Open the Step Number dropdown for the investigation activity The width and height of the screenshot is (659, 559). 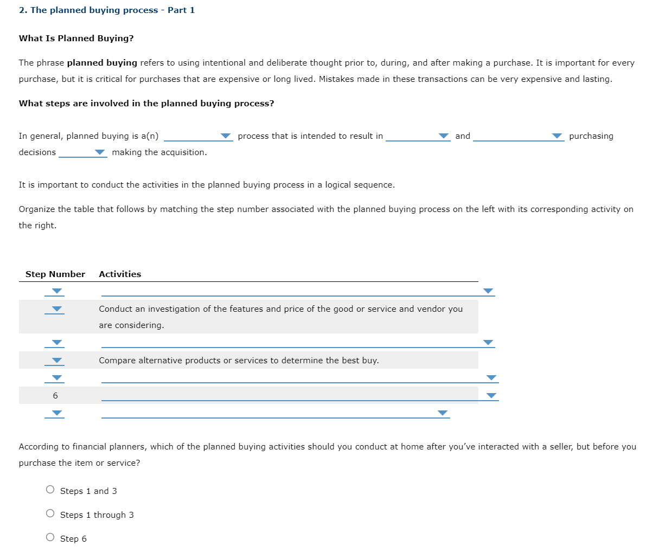[55, 309]
